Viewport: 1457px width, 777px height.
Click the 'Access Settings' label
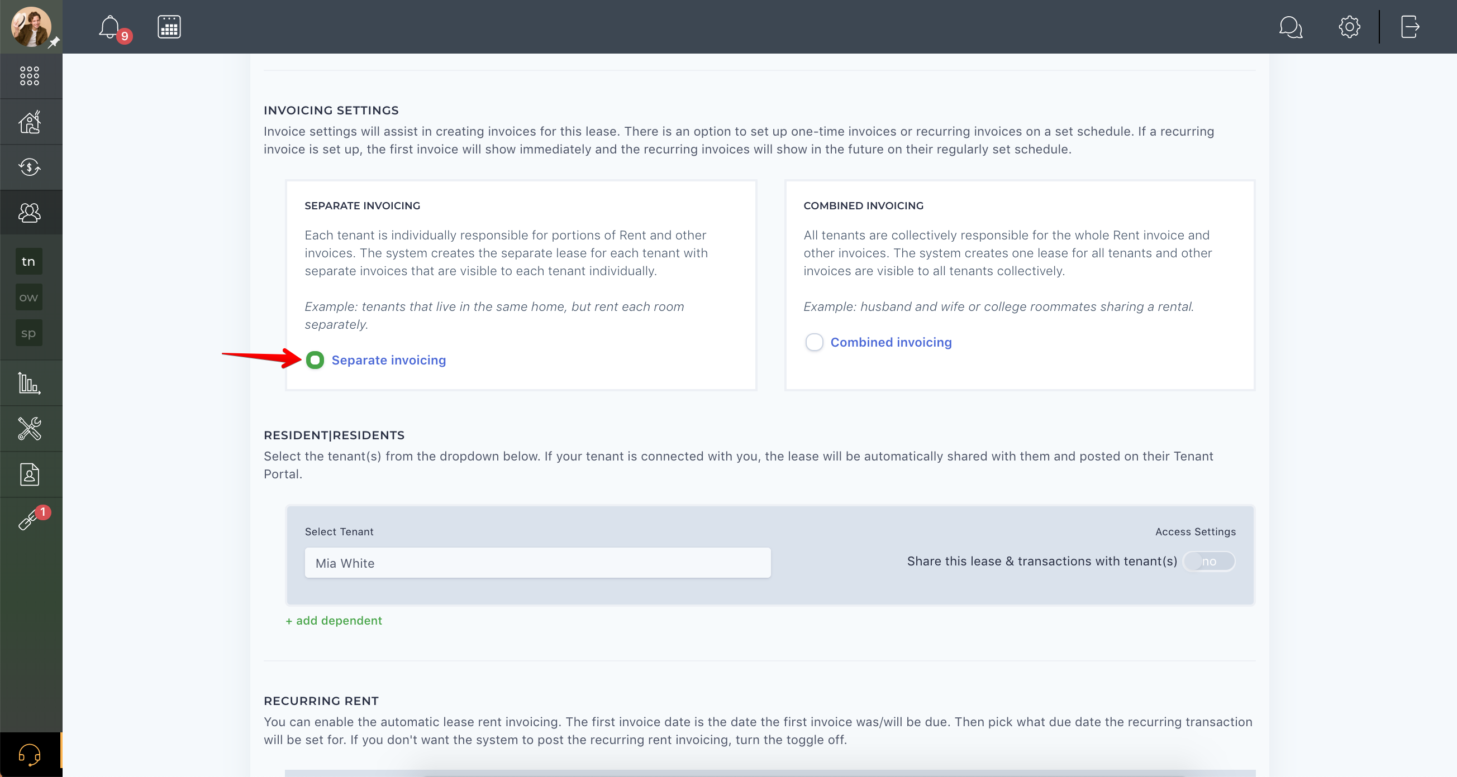(1195, 532)
